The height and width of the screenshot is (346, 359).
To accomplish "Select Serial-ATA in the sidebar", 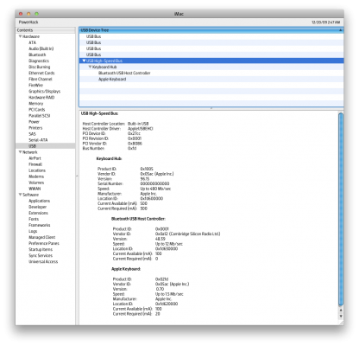I will point(38,140).
